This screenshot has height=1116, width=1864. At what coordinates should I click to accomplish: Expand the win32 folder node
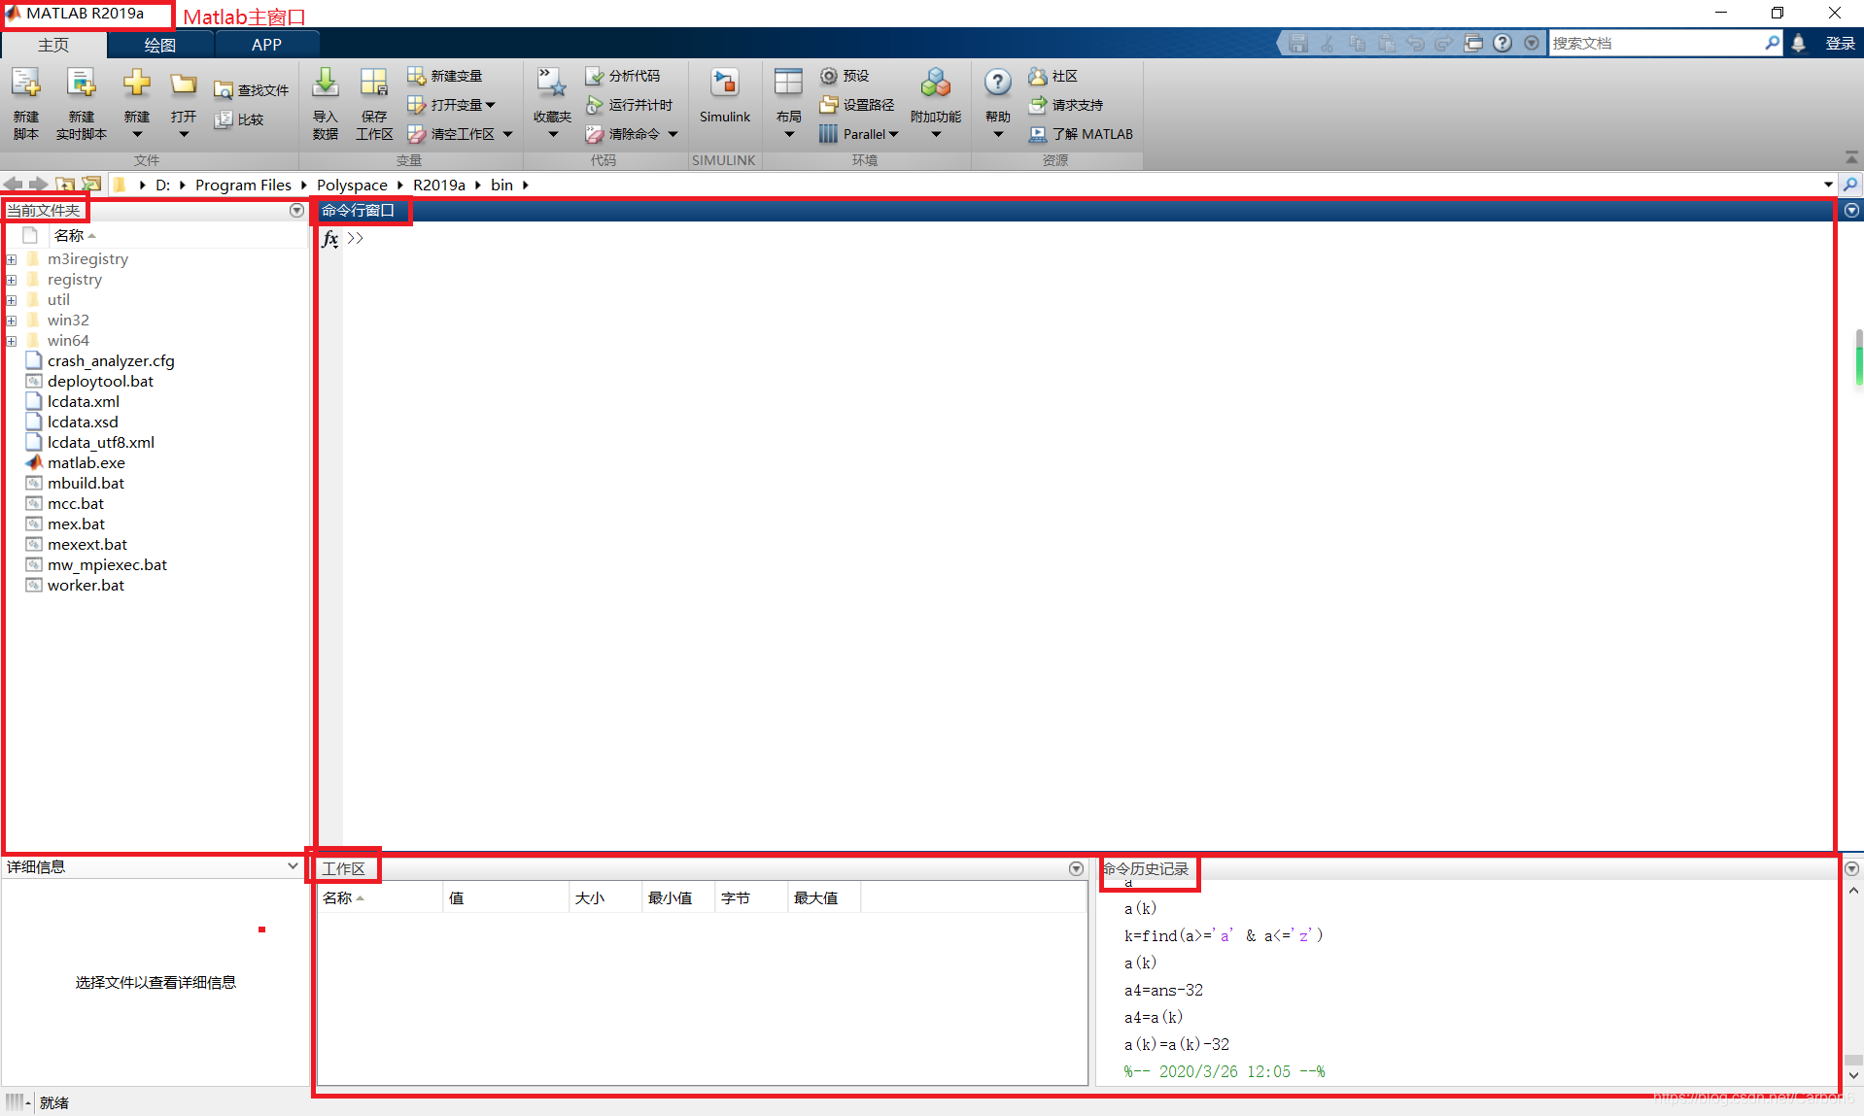point(12,321)
